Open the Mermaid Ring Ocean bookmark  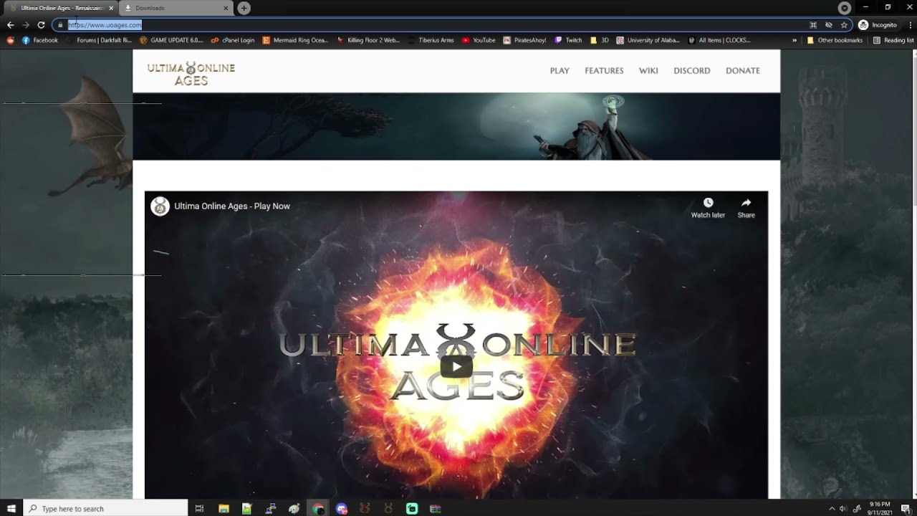pos(295,40)
